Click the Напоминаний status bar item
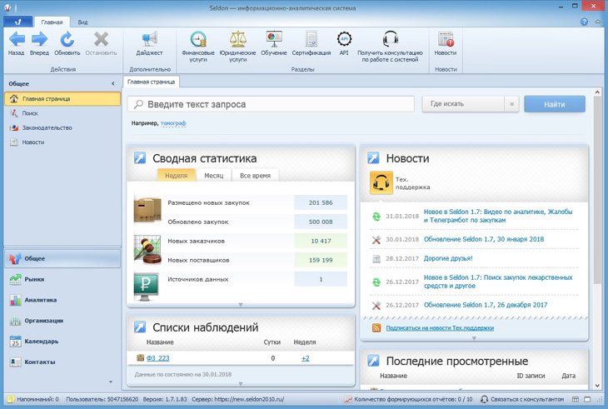This screenshot has height=409, width=608. pyautogui.click(x=33, y=399)
